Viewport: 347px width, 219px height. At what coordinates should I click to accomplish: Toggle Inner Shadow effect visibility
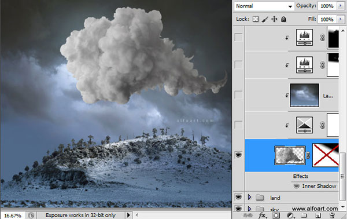[x=296, y=186]
